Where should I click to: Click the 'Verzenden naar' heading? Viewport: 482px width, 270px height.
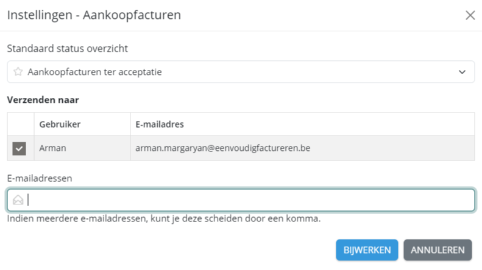tap(43, 100)
